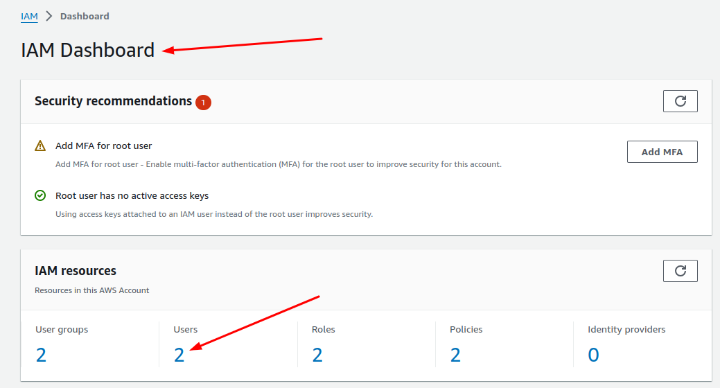This screenshot has height=388, width=720.
Task: Click the breadcrumb chevron separator
Action: coord(49,17)
